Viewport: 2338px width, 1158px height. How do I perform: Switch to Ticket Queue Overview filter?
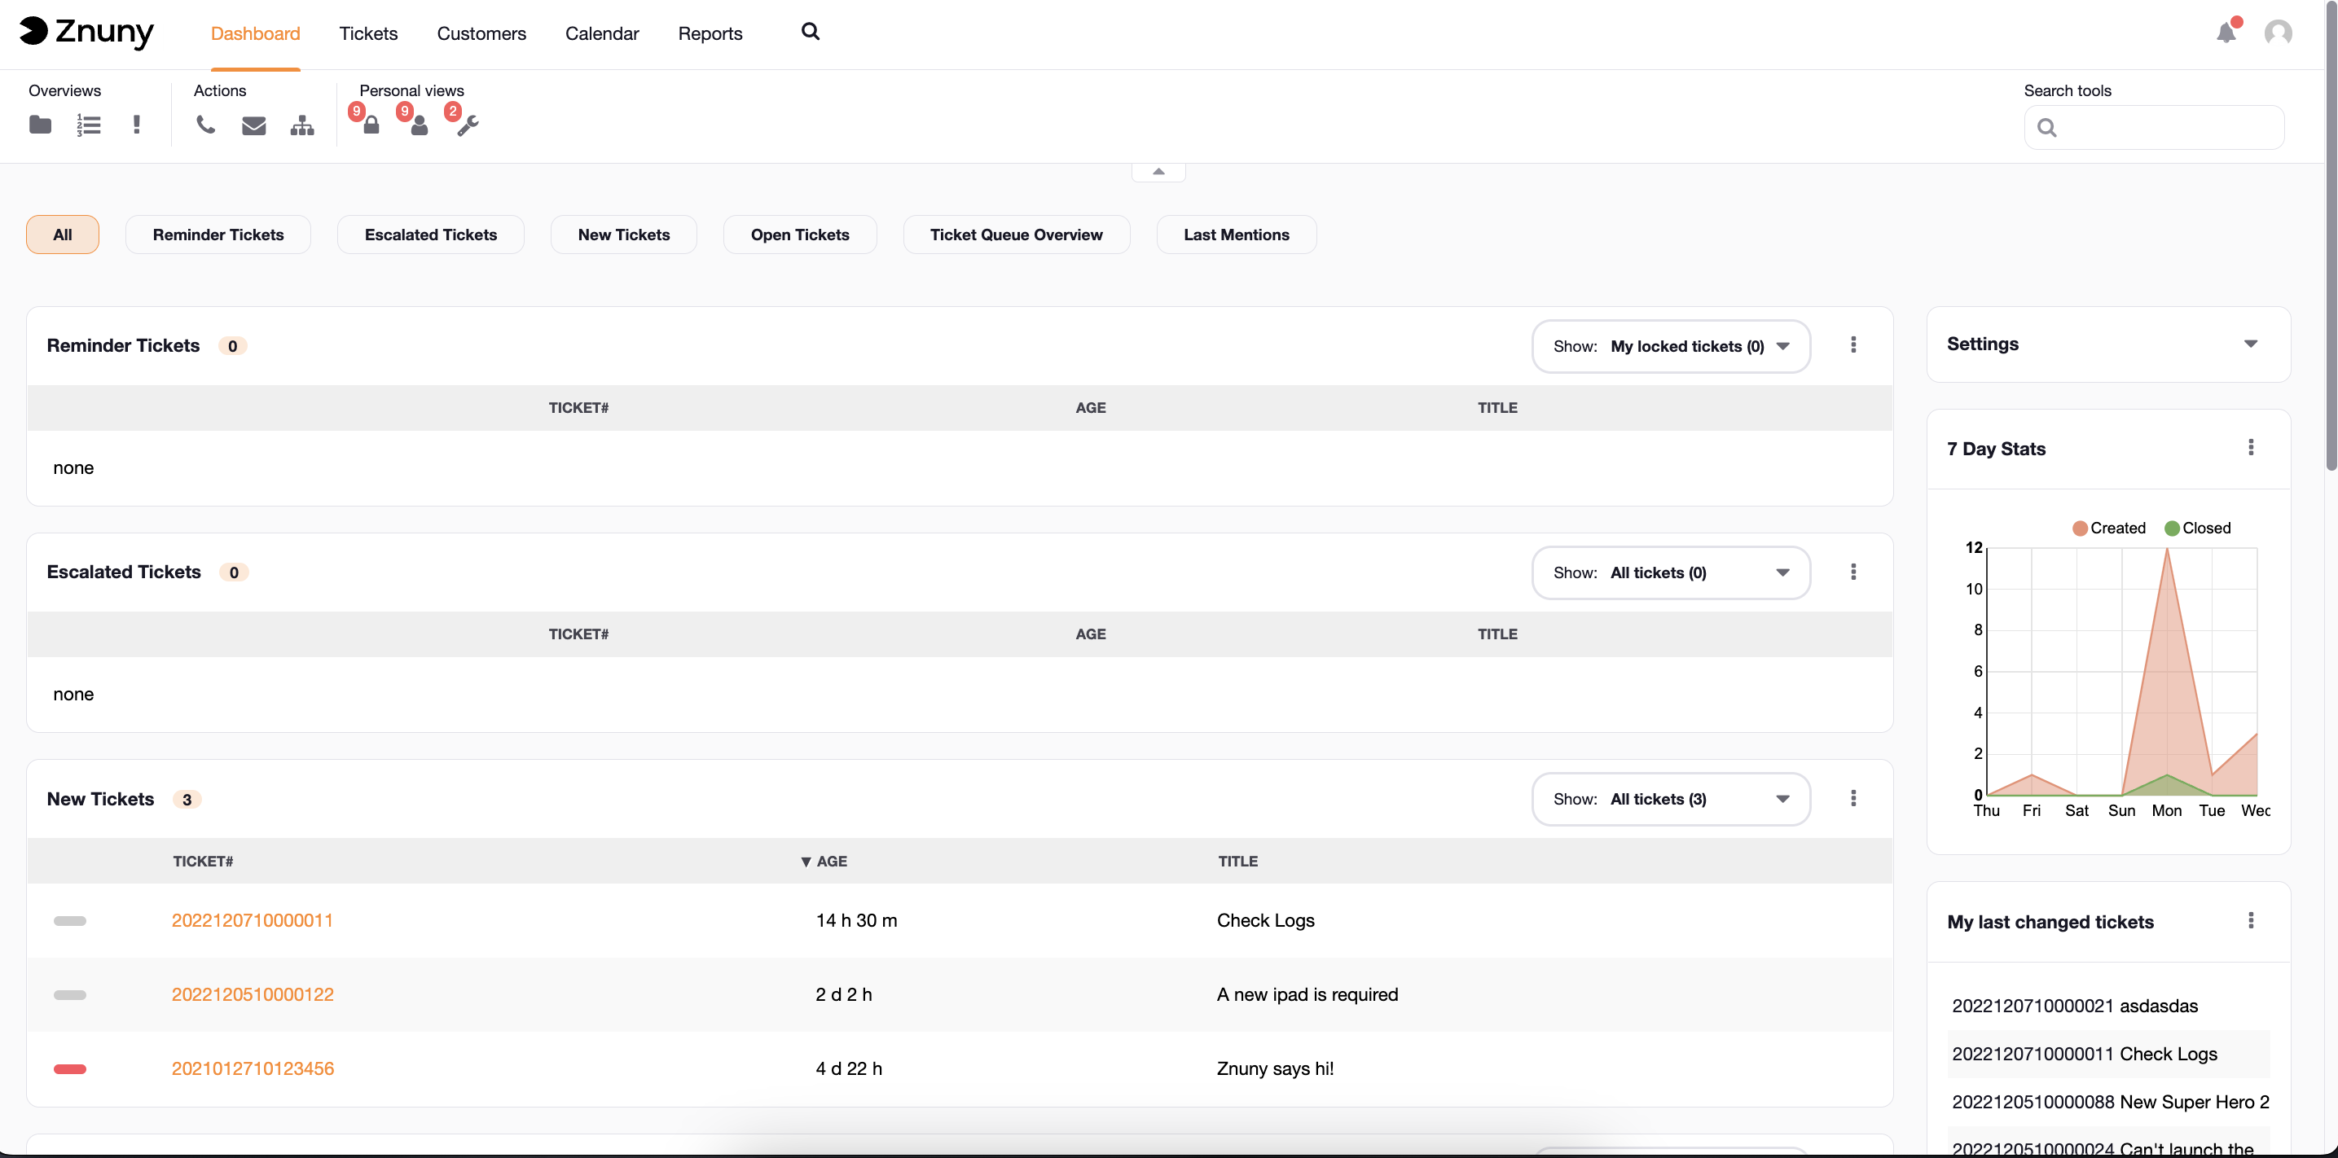pyautogui.click(x=1016, y=235)
